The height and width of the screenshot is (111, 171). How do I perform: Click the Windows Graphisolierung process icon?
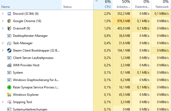coord(9,80)
